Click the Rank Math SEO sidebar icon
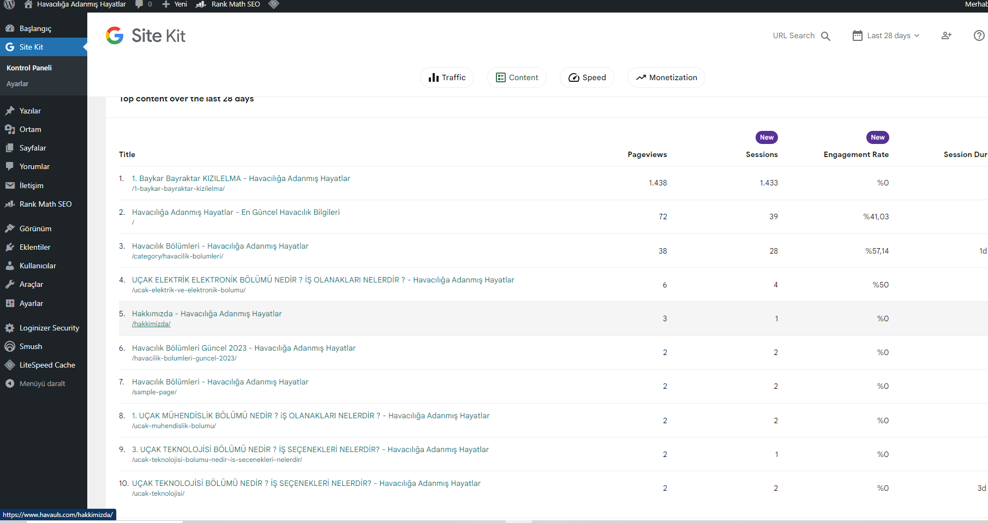The height and width of the screenshot is (523, 988). [10, 204]
